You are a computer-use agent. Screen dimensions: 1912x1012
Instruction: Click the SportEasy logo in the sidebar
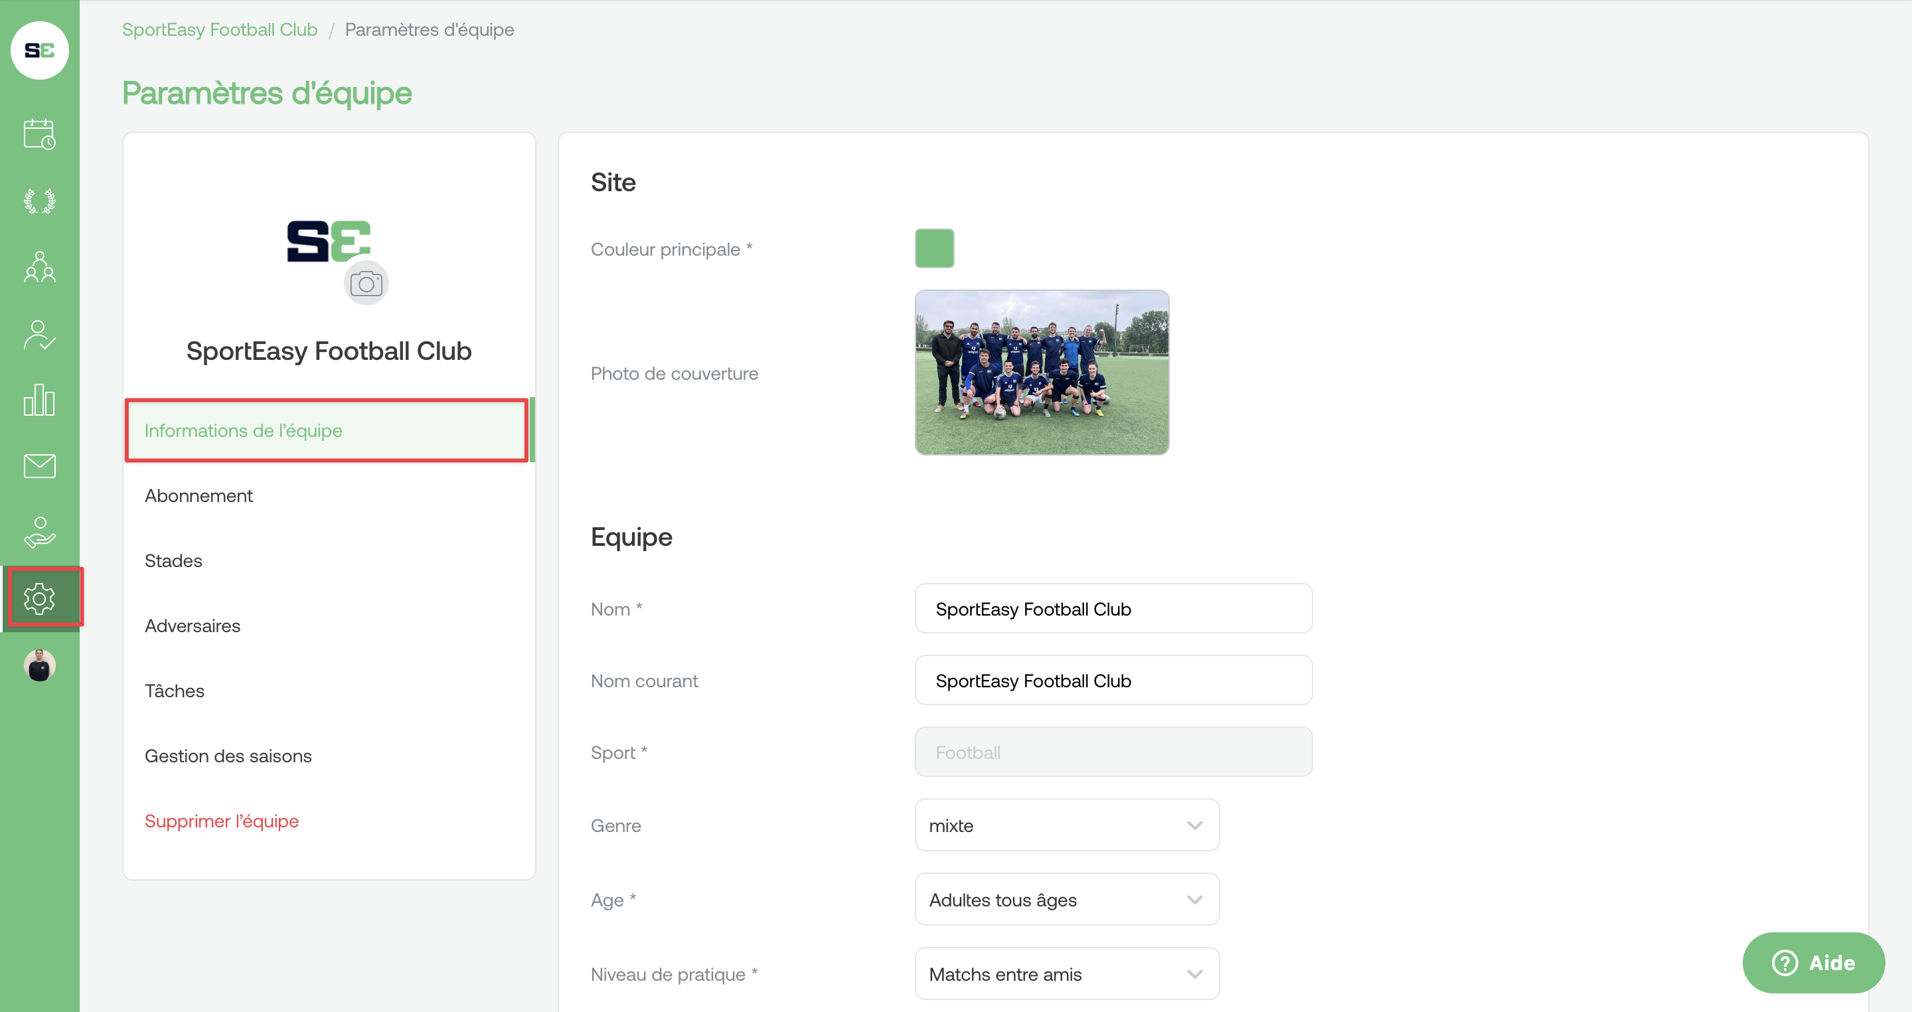tap(39, 50)
